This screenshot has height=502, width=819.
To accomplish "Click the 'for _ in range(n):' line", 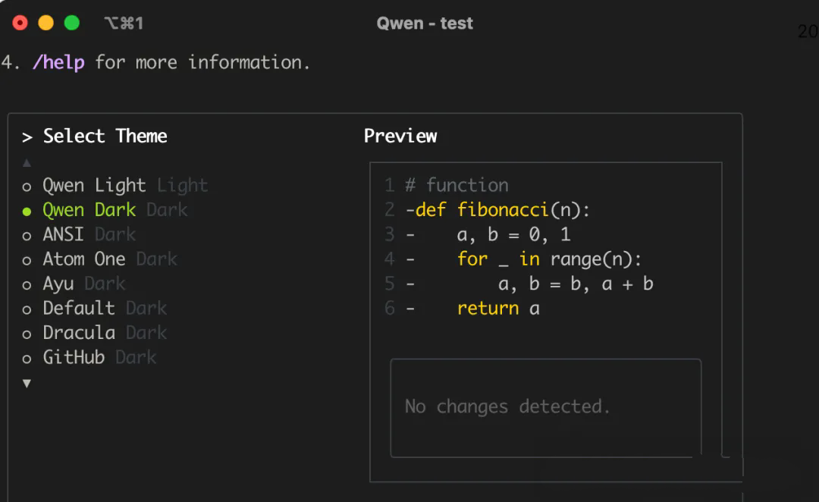I will point(549,259).
